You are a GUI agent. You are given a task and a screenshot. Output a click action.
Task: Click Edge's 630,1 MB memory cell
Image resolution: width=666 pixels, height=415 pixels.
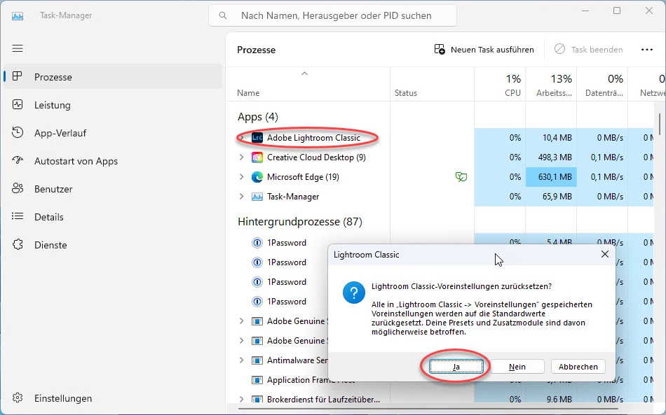click(551, 177)
